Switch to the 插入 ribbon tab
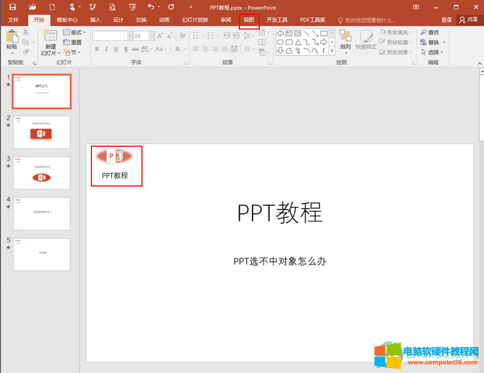The image size is (484, 373). point(95,19)
